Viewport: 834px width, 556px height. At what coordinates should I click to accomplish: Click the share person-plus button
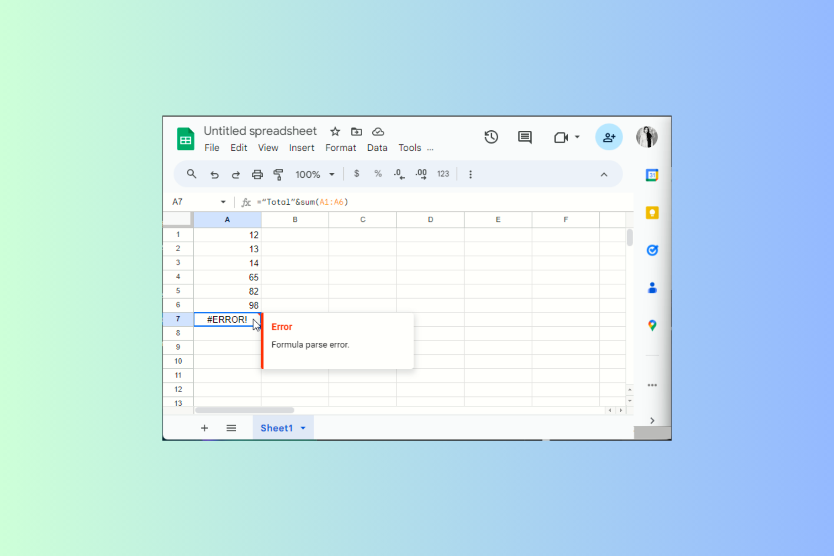click(x=609, y=136)
